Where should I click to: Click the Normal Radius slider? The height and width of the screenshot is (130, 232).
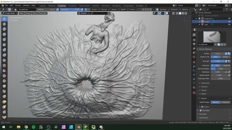[x=220, y=69]
